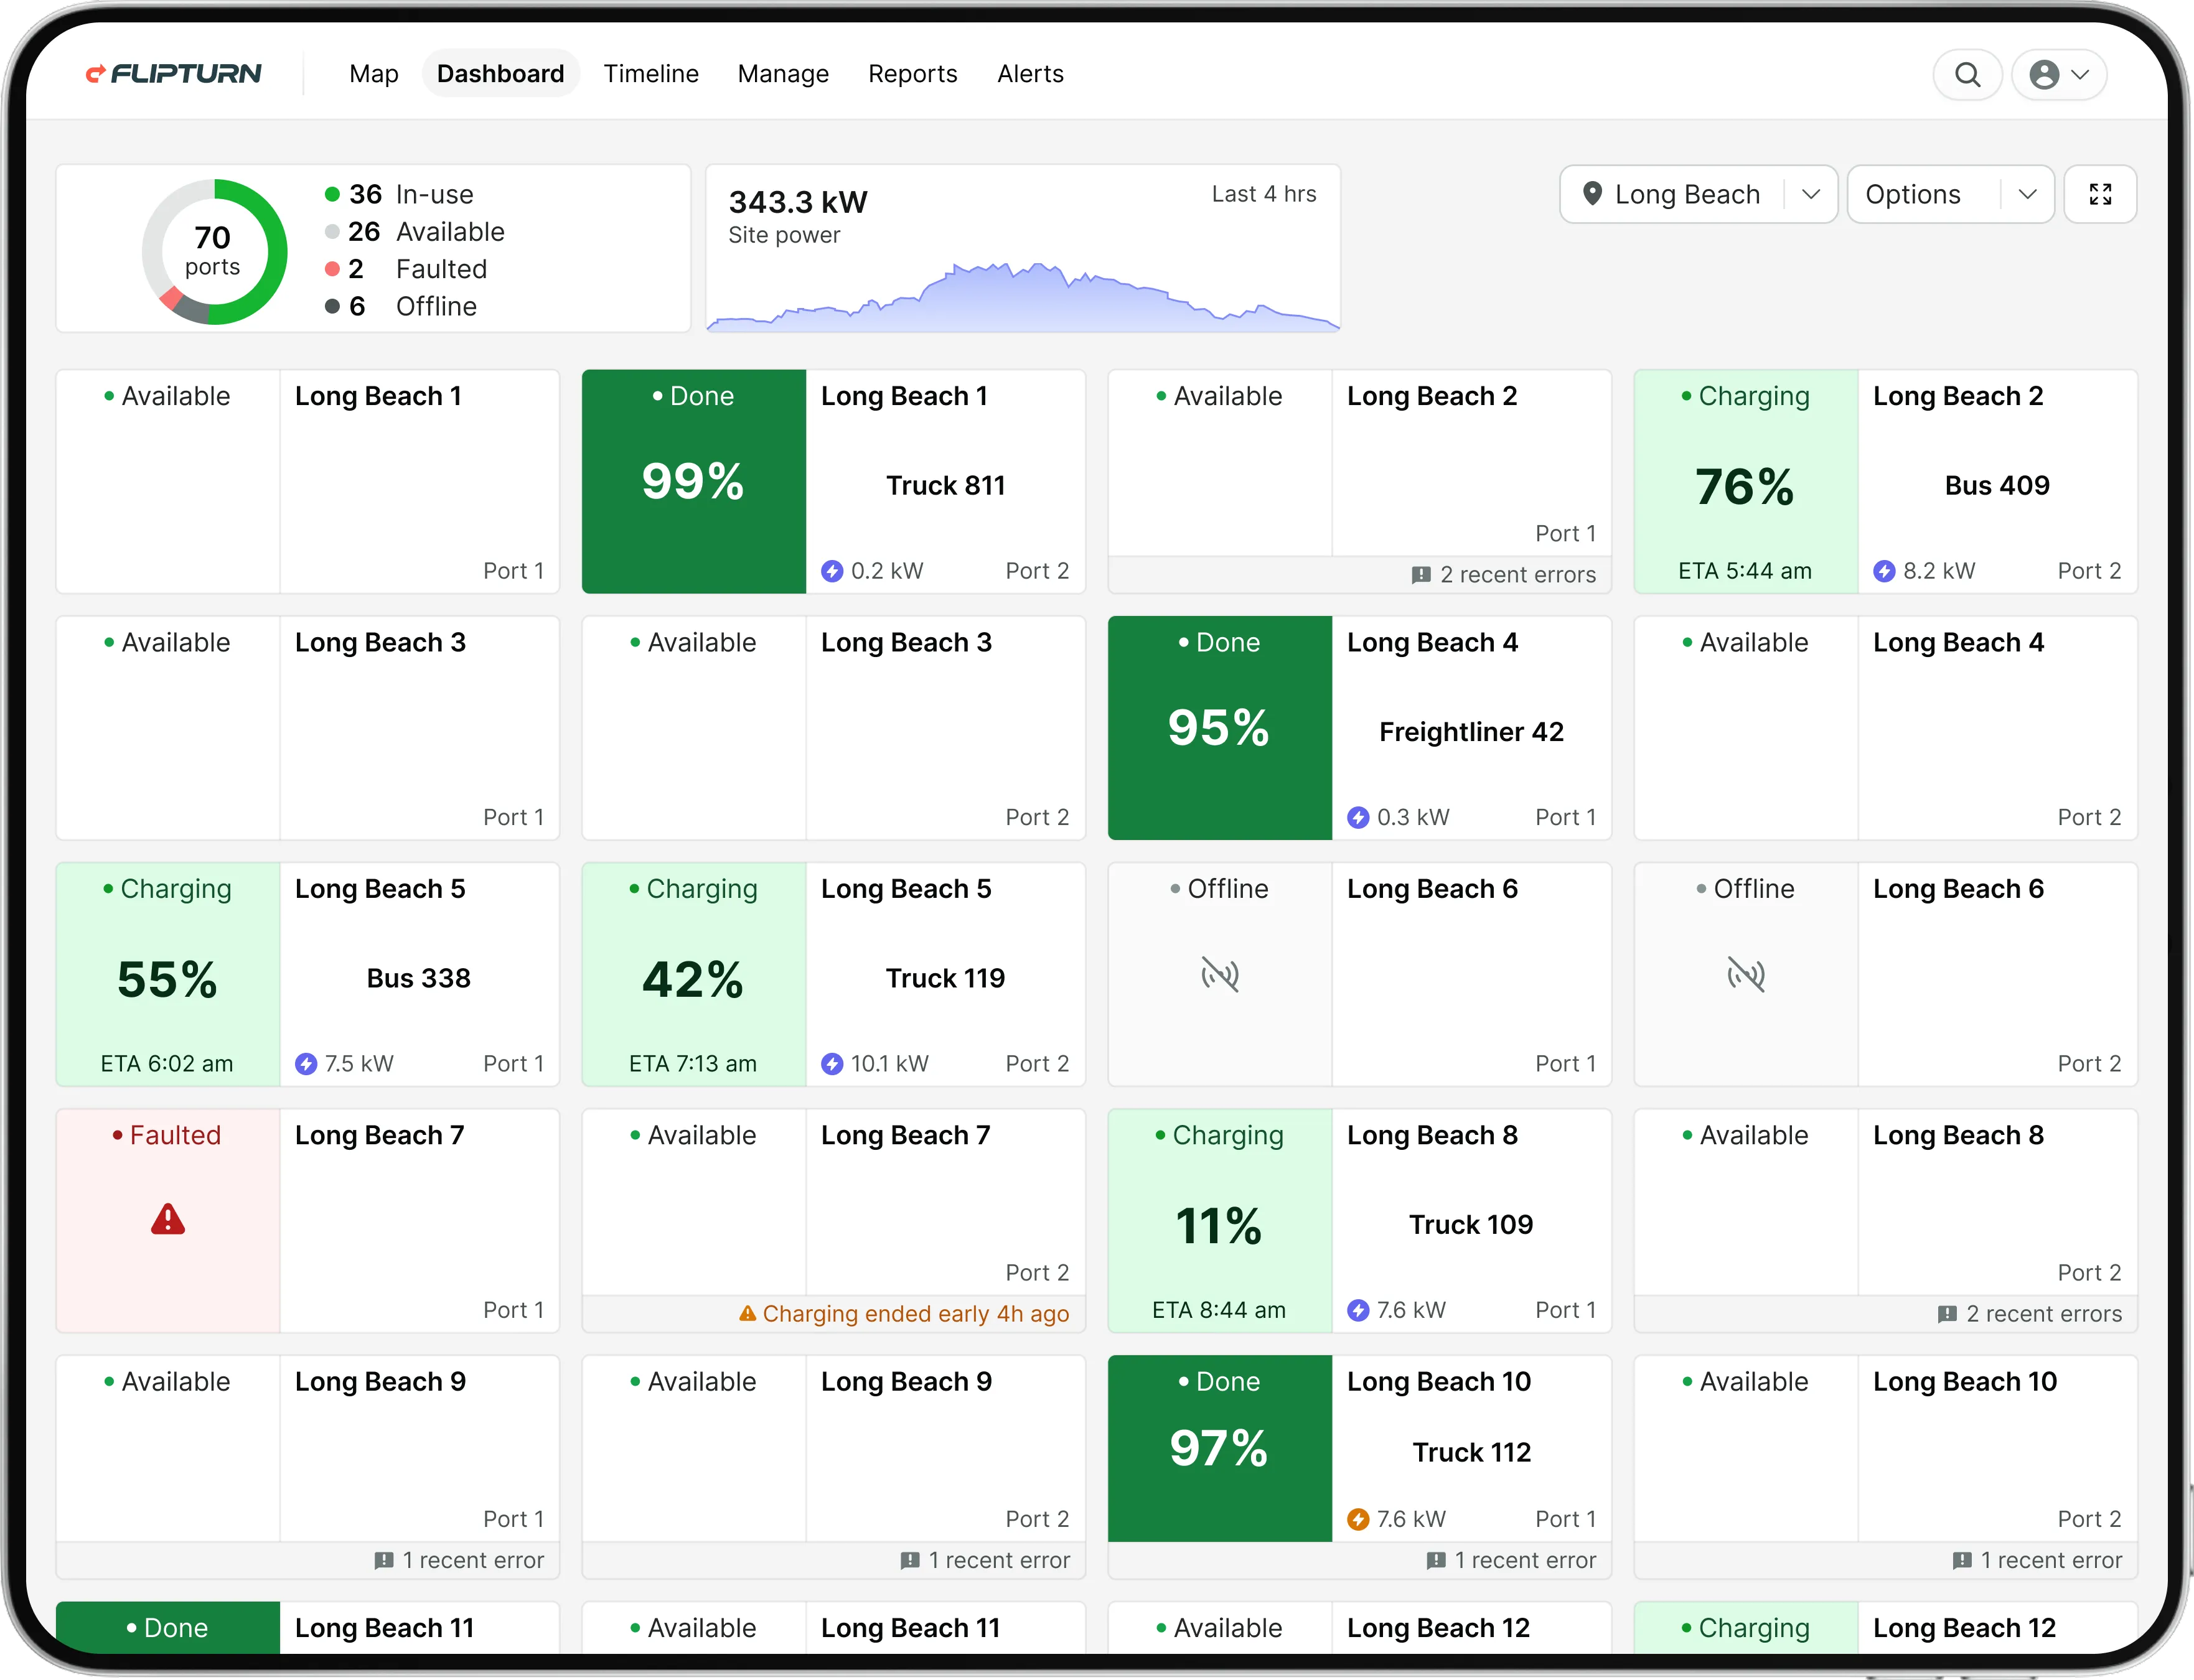
Task: Click the fullscreen expand icon
Action: 2100,194
